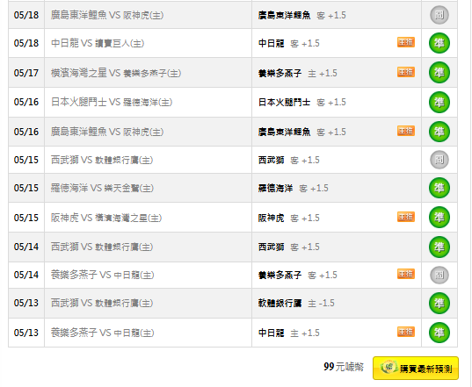Click the 05/17 date cell

pos(26,73)
